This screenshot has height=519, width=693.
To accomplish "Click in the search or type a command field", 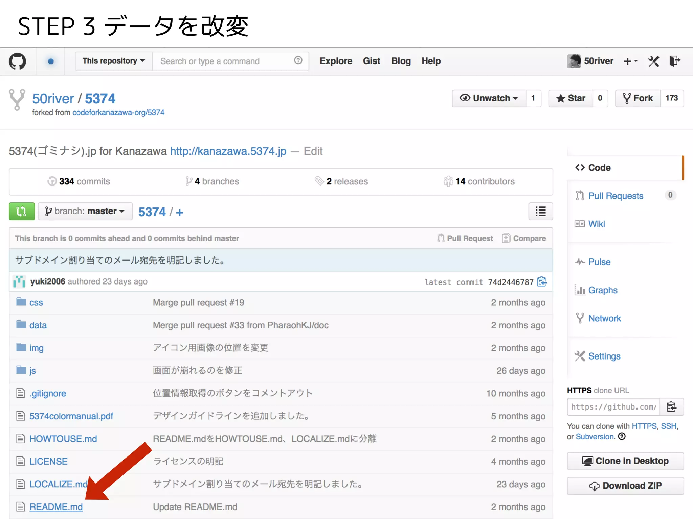I will pyautogui.click(x=230, y=61).
